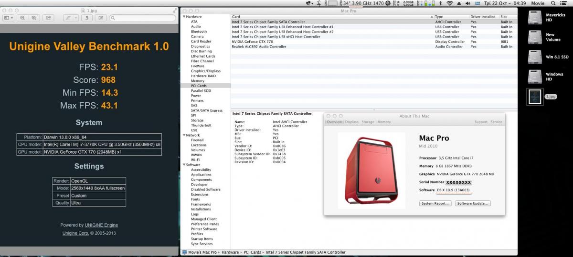Open Share menu in Preview toolbar

(x=48, y=18)
